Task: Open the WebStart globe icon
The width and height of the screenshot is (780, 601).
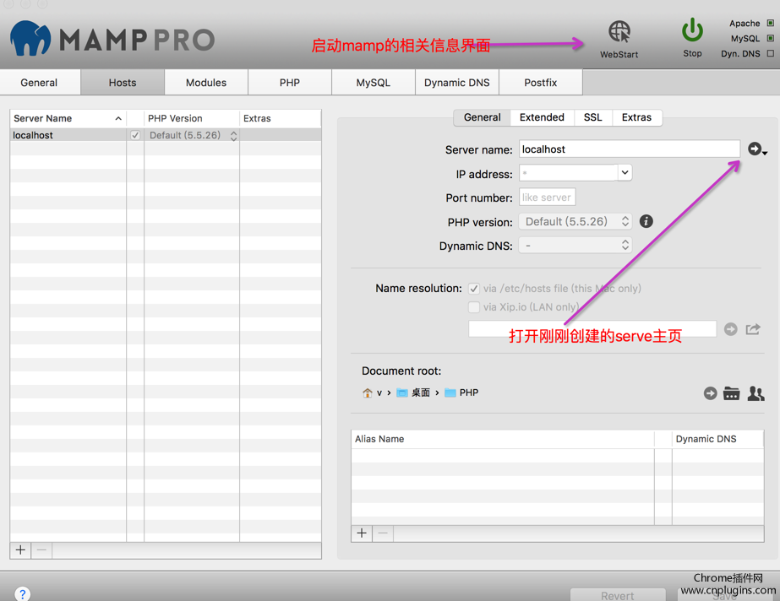Action: pos(619,33)
